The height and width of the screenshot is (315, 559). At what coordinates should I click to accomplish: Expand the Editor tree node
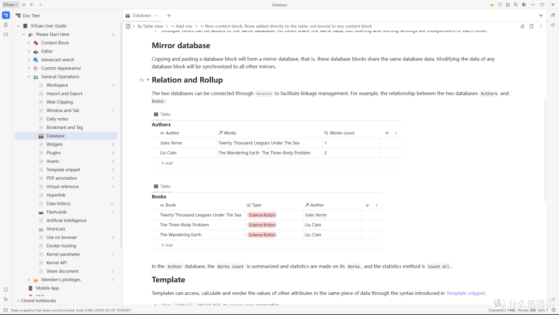(29, 51)
